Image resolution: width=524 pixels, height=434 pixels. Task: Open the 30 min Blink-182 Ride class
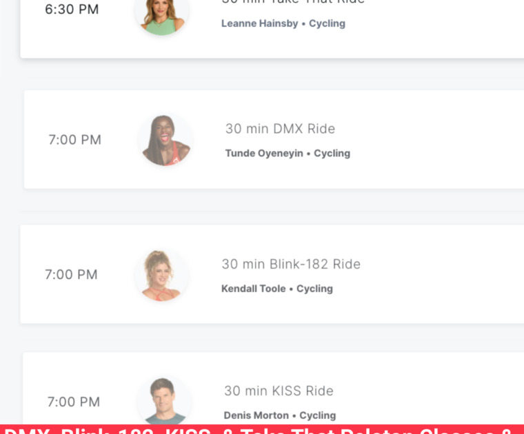point(290,264)
